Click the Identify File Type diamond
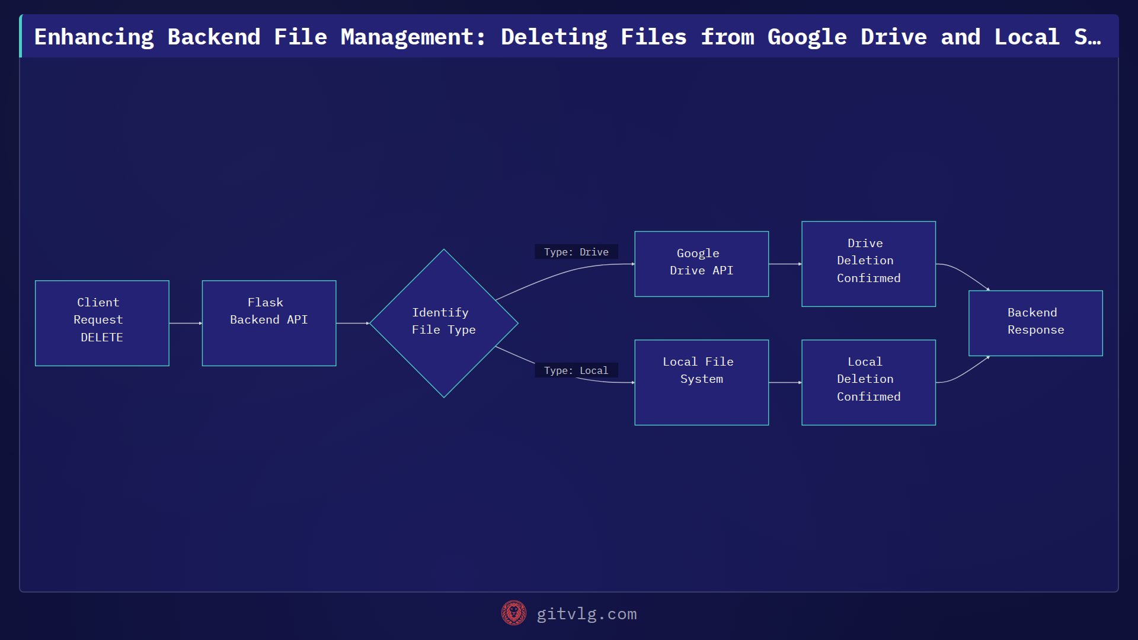1138x640 pixels. 444,323
